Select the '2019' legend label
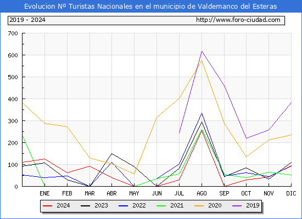The width and height of the screenshot is (302, 219). pos(253,205)
